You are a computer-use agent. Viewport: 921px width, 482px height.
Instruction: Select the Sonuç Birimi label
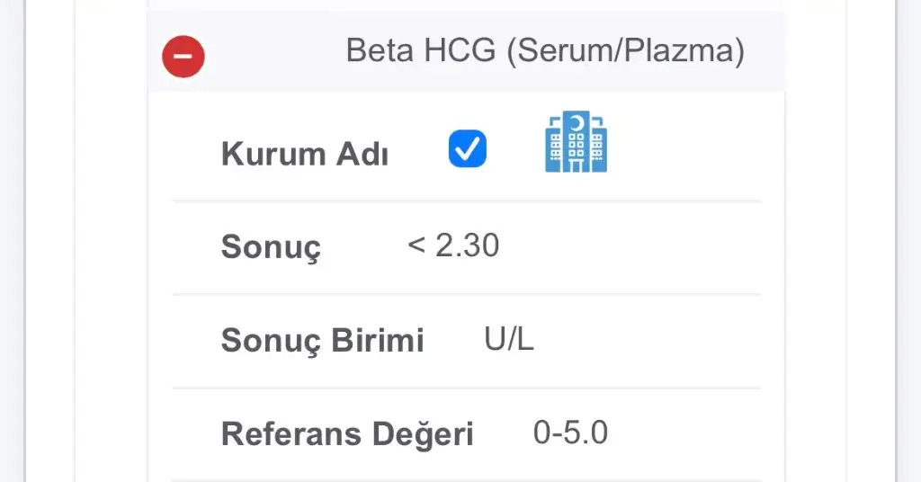point(323,341)
